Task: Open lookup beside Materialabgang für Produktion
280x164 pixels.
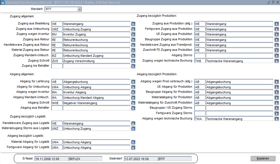Action: coord(276,98)
